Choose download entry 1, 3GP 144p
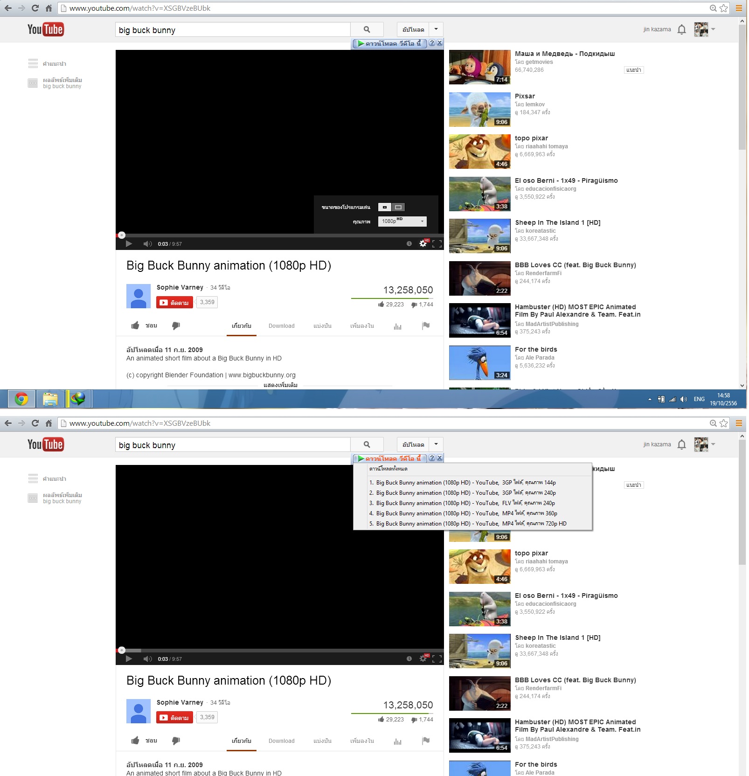Screen dimensions: 749x776 (472, 483)
